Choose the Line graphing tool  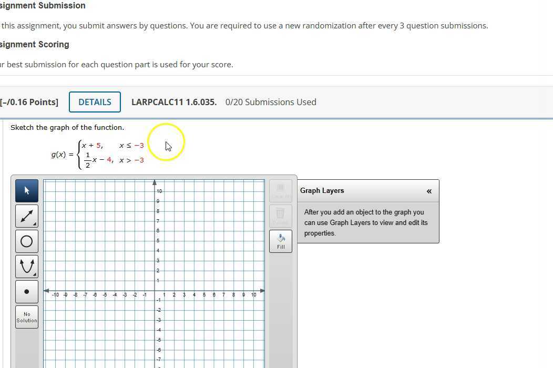click(26, 216)
